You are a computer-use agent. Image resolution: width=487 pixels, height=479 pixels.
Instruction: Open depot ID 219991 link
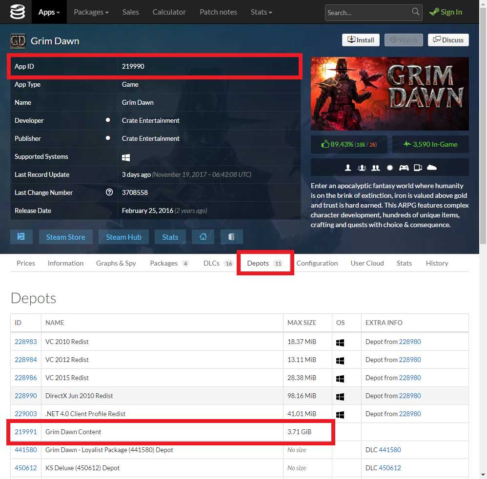coord(25,432)
